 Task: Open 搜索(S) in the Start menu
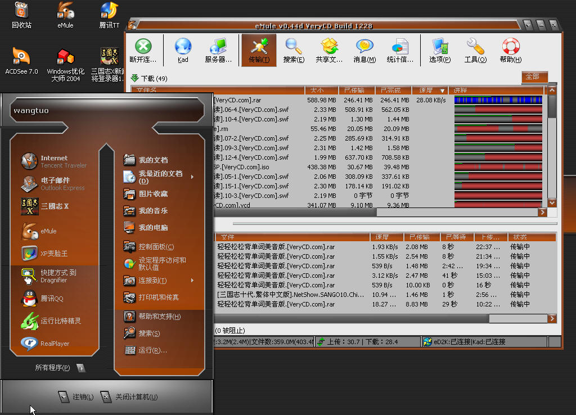point(142,333)
